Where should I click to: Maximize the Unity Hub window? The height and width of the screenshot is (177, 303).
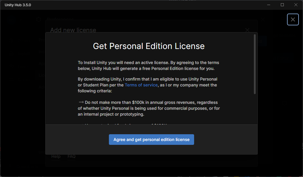click(x=282, y=5)
